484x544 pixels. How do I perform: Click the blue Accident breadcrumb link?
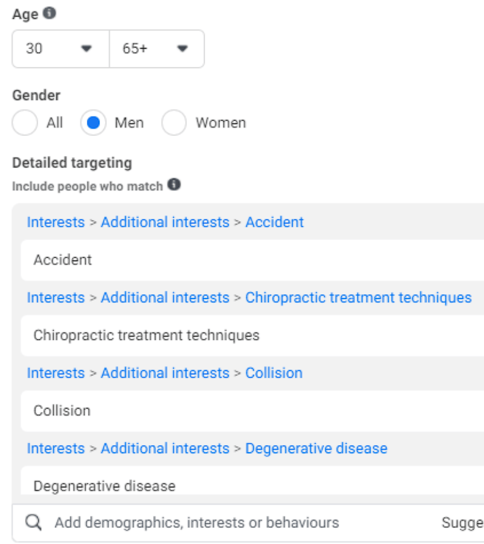tap(274, 222)
